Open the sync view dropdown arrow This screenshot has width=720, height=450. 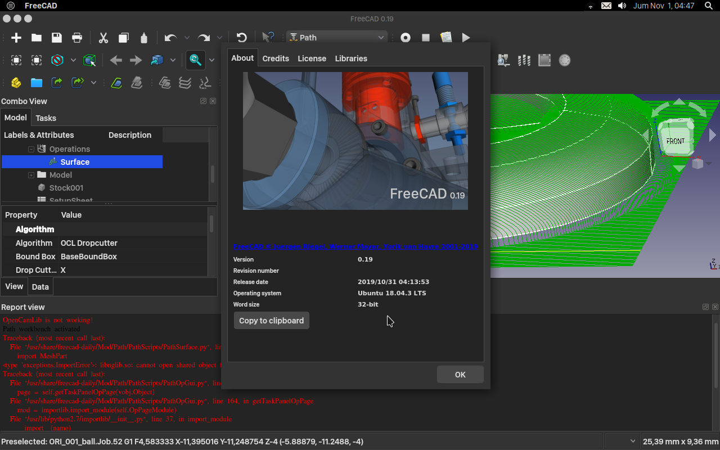212,60
